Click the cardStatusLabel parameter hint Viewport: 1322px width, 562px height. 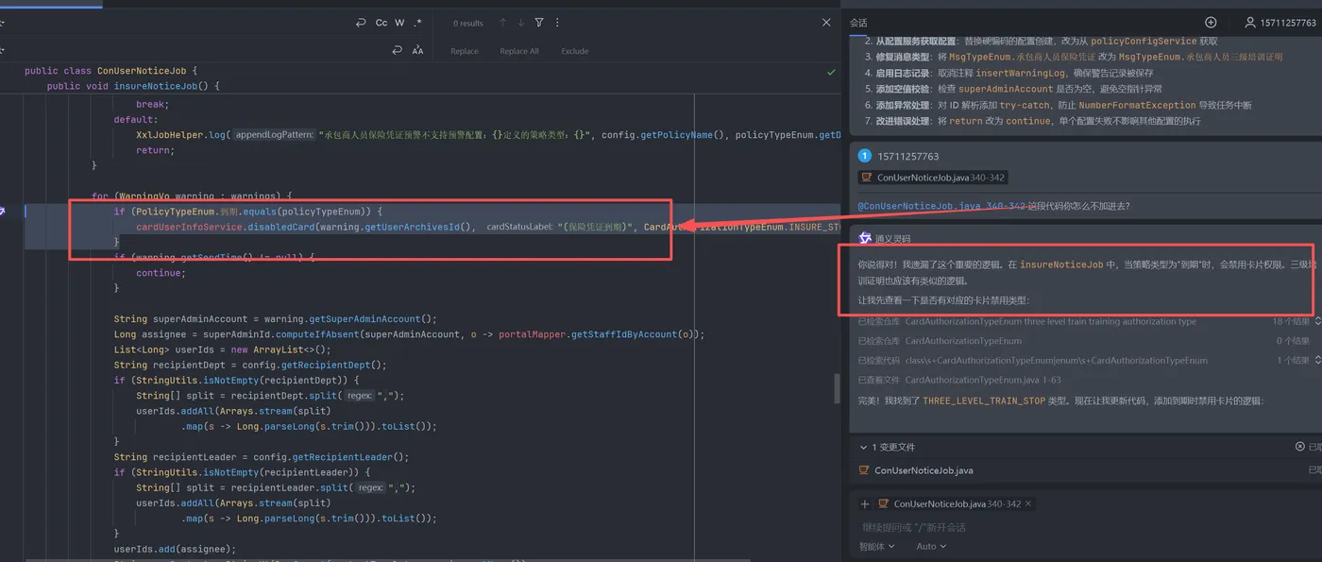click(x=518, y=227)
